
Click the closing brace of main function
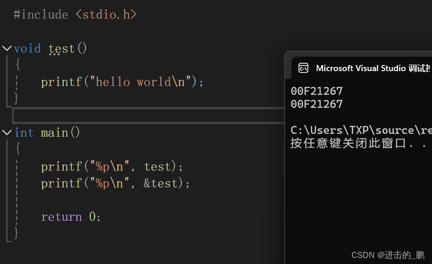pos(16,233)
